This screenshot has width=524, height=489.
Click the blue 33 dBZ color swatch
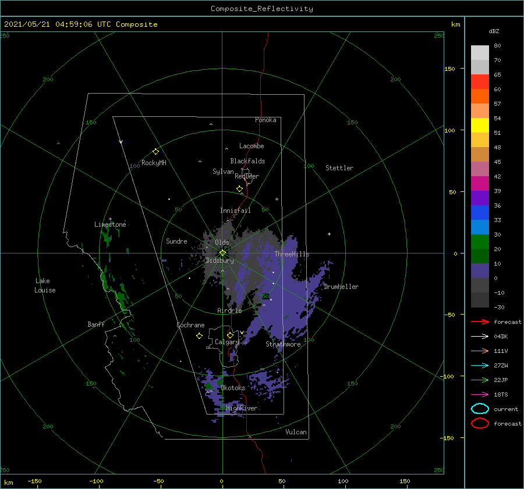[x=480, y=213]
